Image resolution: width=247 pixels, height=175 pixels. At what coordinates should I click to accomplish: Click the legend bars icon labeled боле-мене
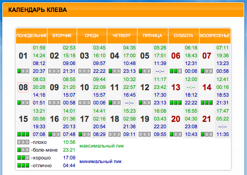pos(23,150)
